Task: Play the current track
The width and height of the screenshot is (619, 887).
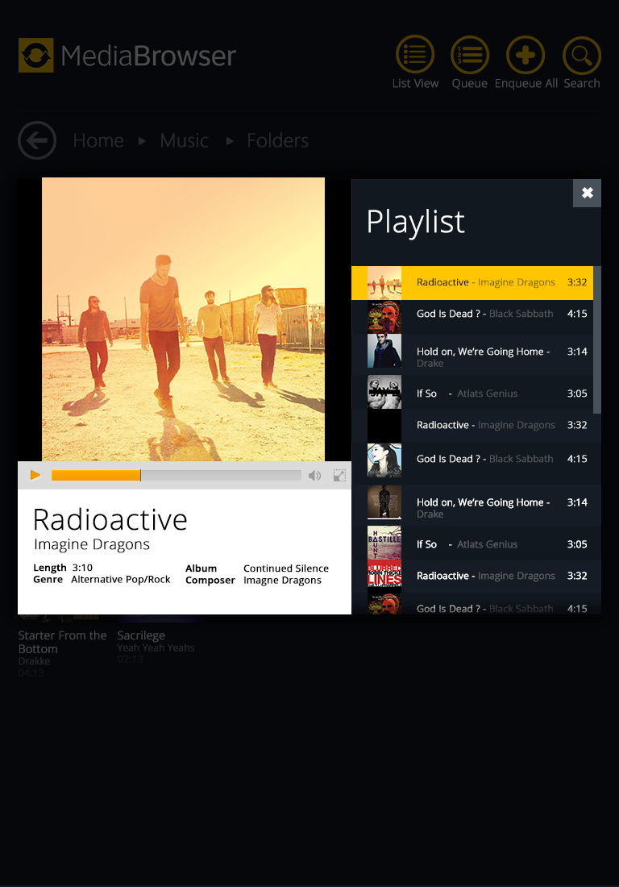Action: [x=35, y=475]
